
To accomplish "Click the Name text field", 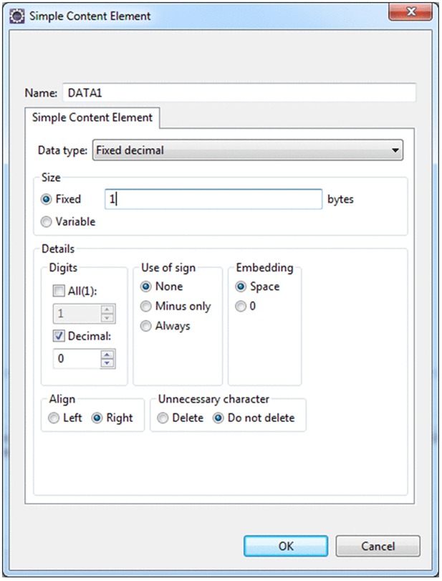I will (239, 93).
